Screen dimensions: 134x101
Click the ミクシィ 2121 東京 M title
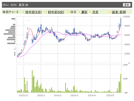pos(15,5)
